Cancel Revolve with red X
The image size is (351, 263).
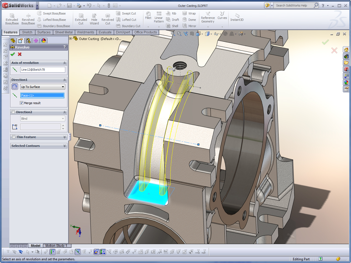click(x=20, y=54)
